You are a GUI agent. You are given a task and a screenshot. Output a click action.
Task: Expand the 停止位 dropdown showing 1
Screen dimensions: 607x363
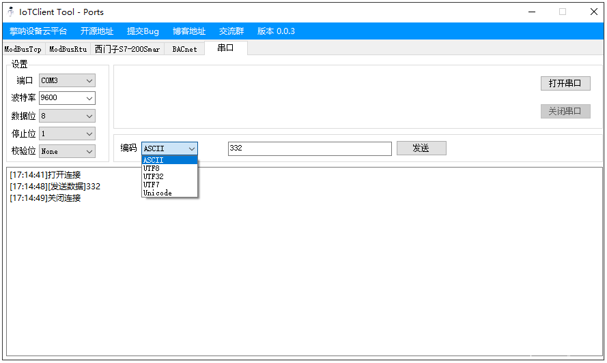pos(67,133)
